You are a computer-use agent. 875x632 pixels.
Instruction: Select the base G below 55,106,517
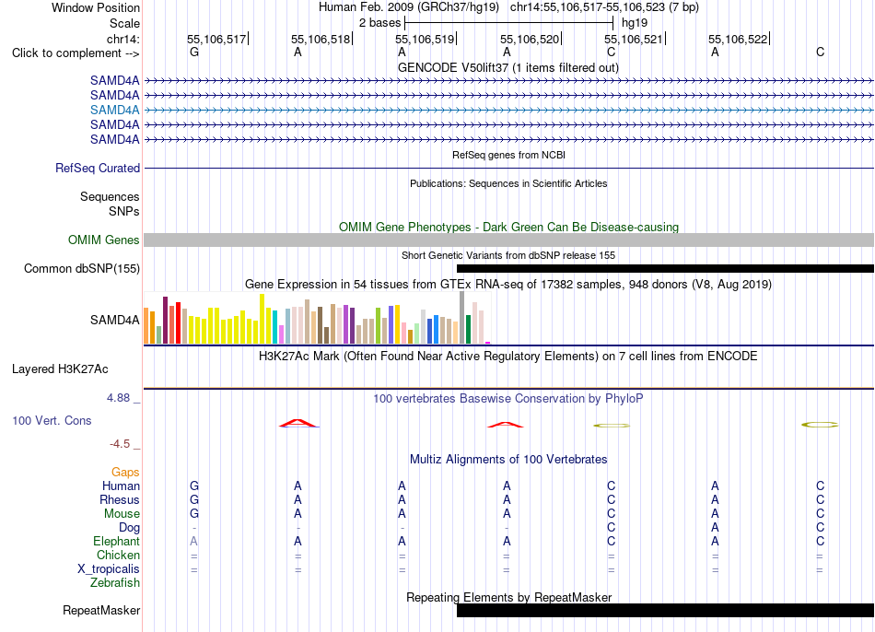pos(194,52)
